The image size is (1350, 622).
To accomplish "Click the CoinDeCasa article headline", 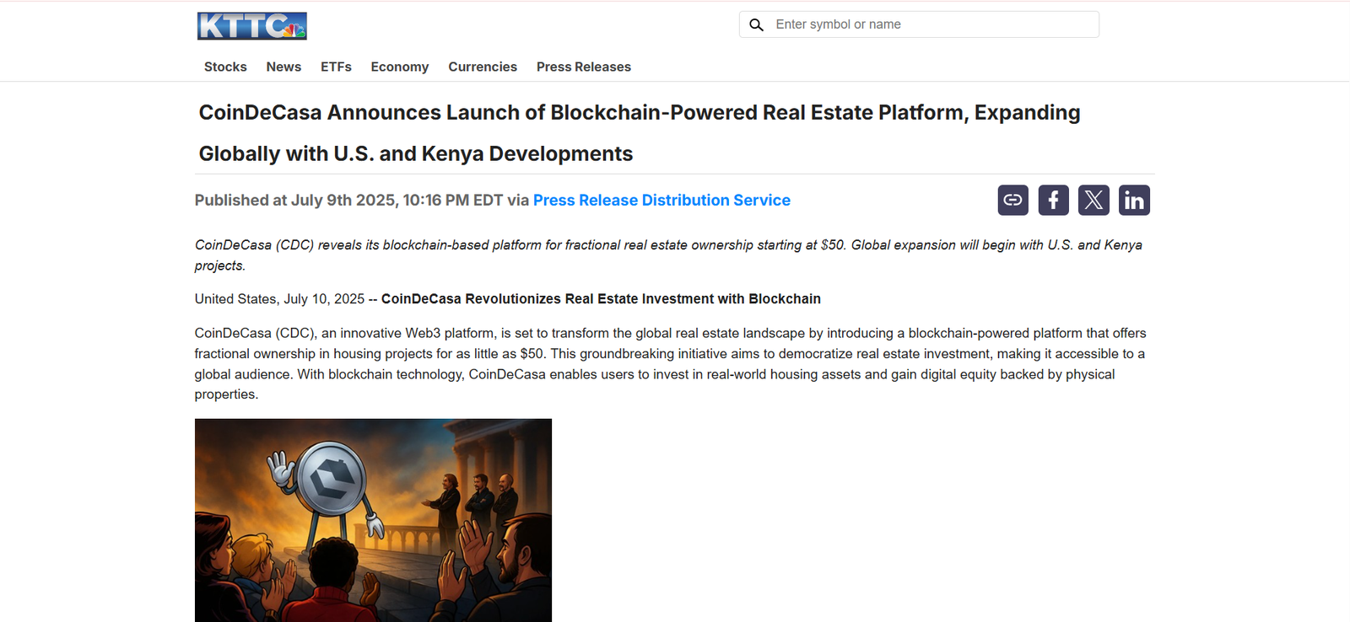I will pyautogui.click(x=639, y=113).
